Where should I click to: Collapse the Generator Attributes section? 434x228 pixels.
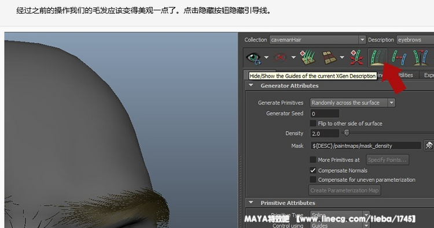[x=251, y=85]
